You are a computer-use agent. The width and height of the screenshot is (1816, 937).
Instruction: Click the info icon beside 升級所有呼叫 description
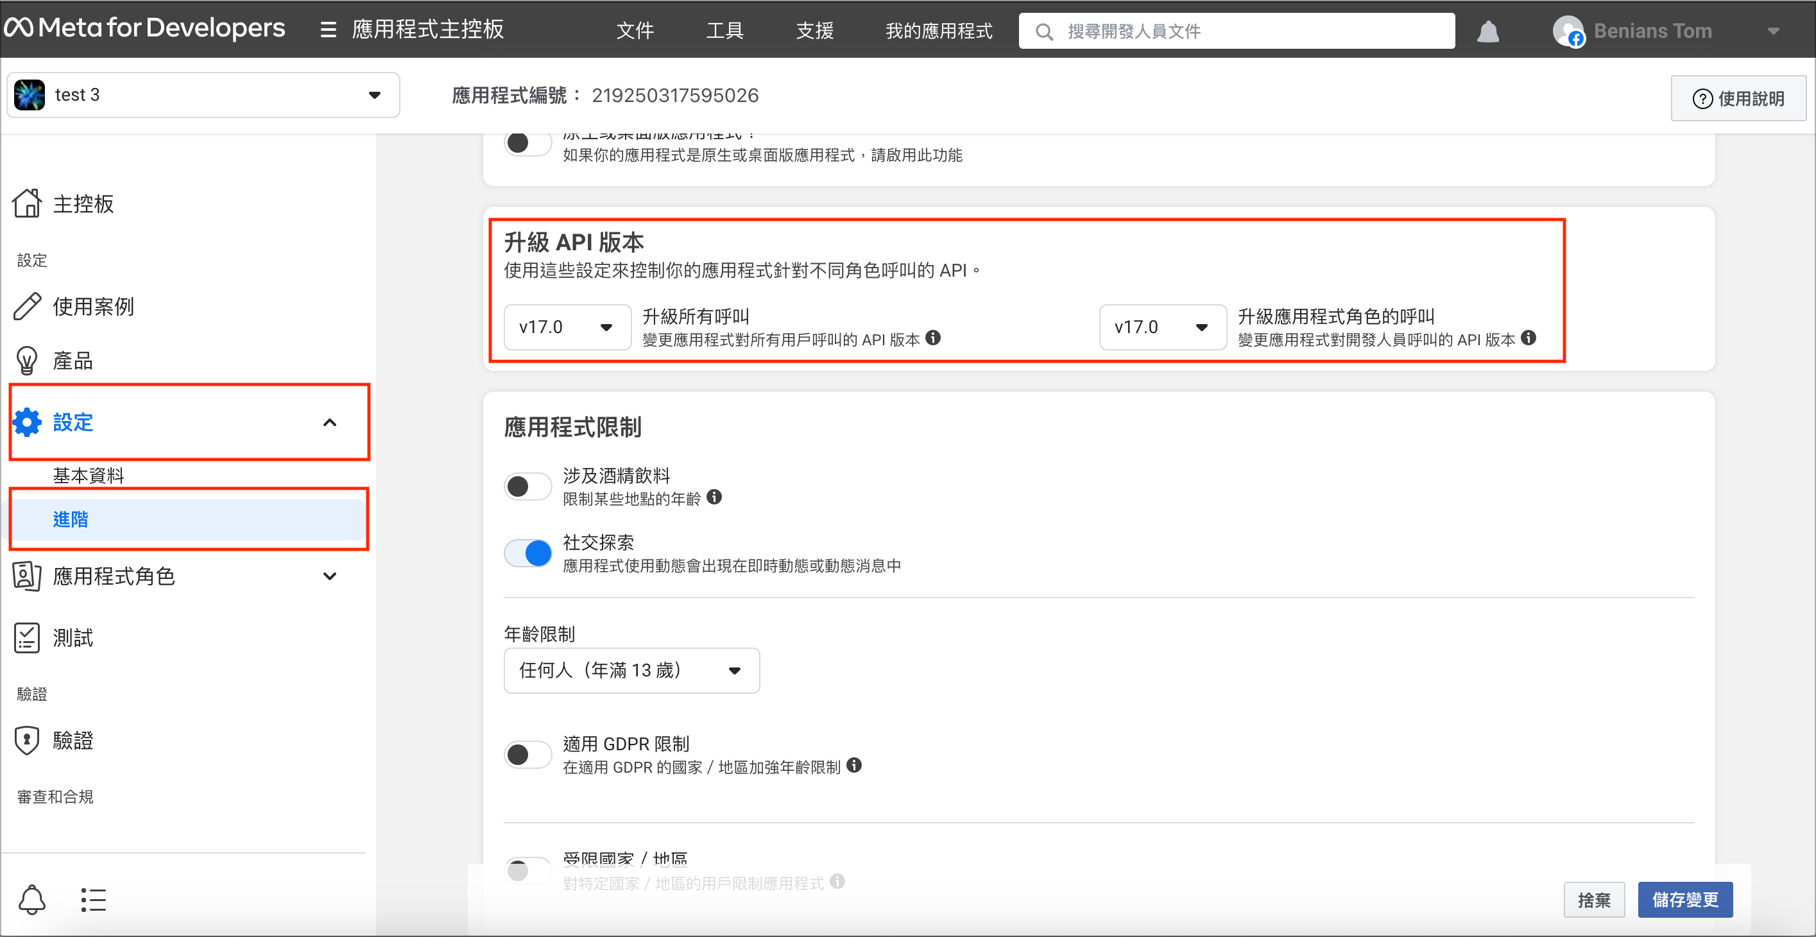coord(932,338)
